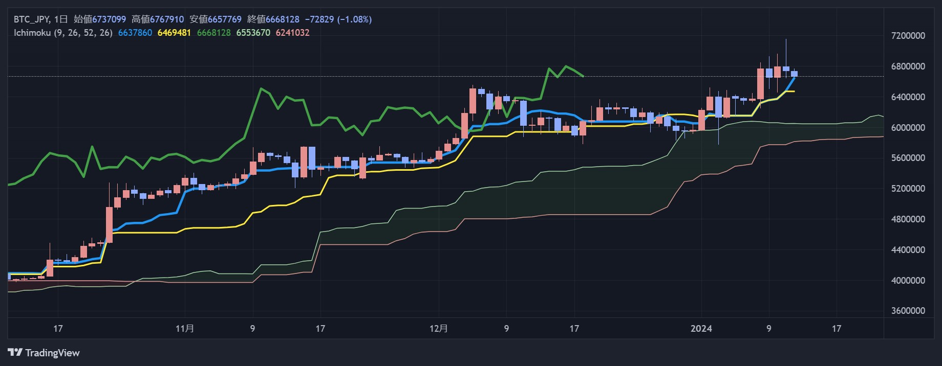Open the TradingView text link
This screenshot has height=366, width=942.
(52, 353)
